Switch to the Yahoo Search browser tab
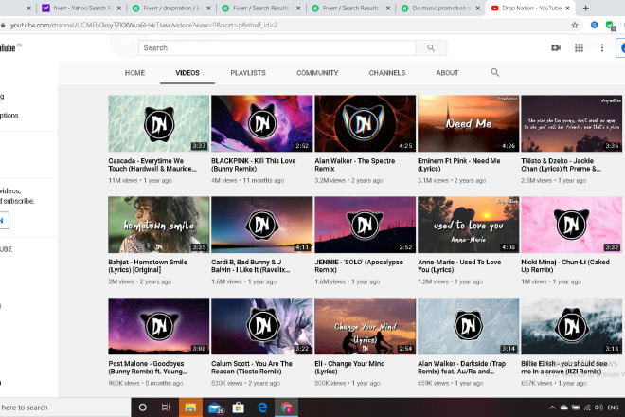The image size is (625, 417). pyautogui.click(x=78, y=8)
